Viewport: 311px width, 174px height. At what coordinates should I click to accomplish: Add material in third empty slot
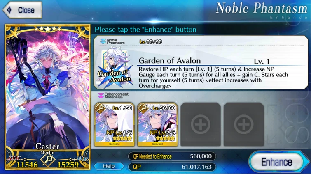coord(201,124)
